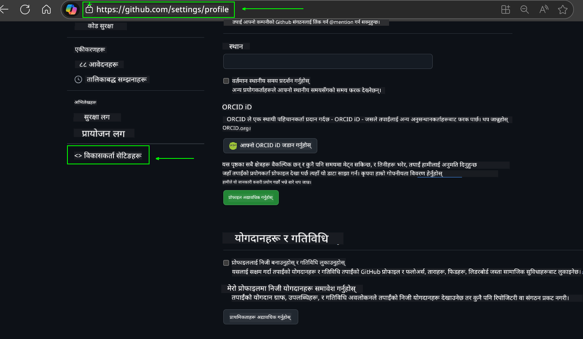Image resolution: width=583 pixels, height=339 pixels.
Task: Open the browser home page icon
Action: (46, 10)
